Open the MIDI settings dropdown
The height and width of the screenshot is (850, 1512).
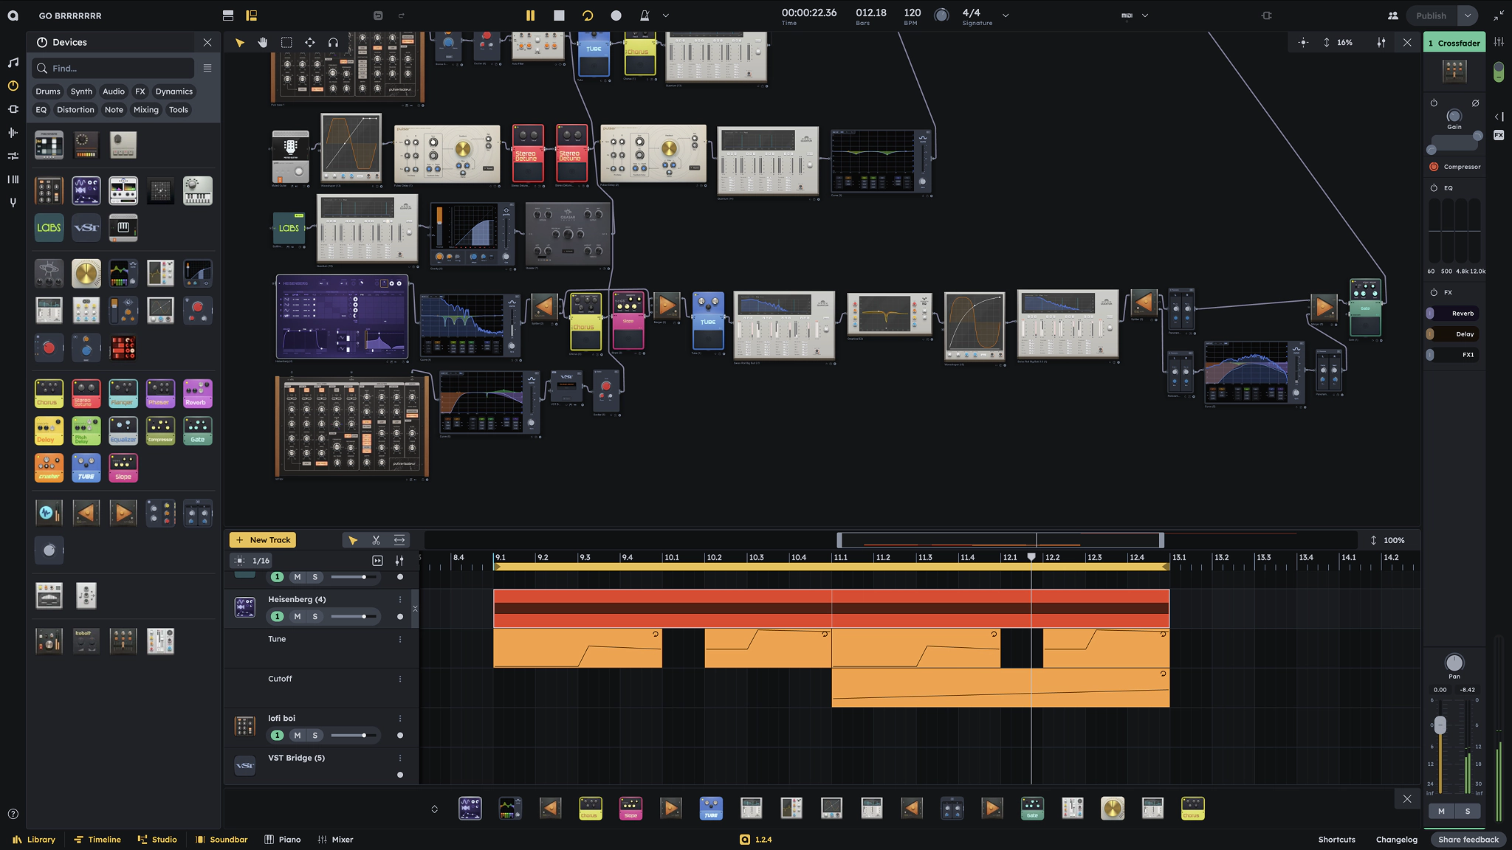tap(1145, 15)
